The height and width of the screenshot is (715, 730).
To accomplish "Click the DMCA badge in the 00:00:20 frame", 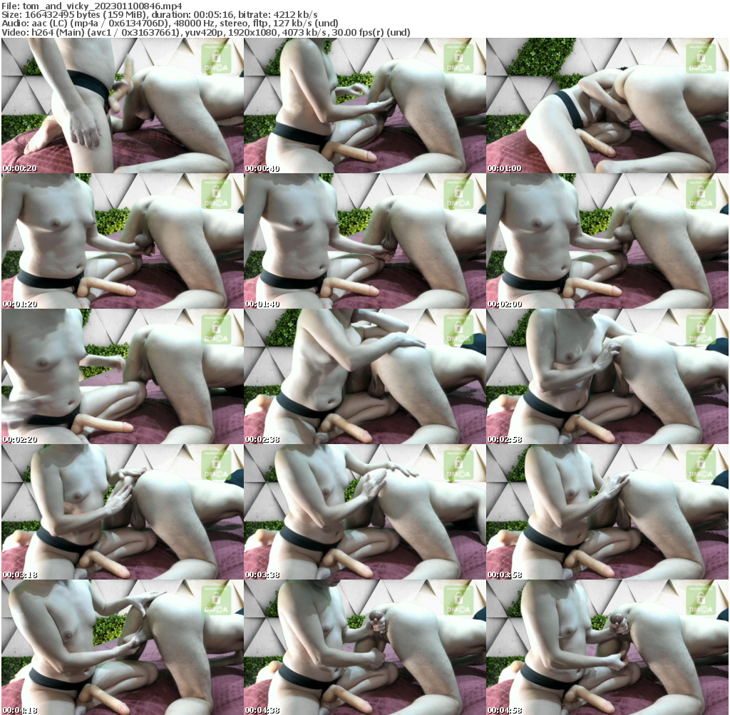I will pos(215,58).
